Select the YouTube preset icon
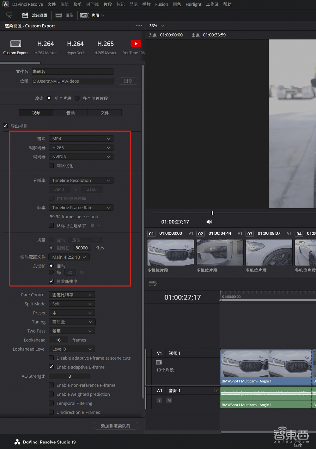 coord(136,44)
